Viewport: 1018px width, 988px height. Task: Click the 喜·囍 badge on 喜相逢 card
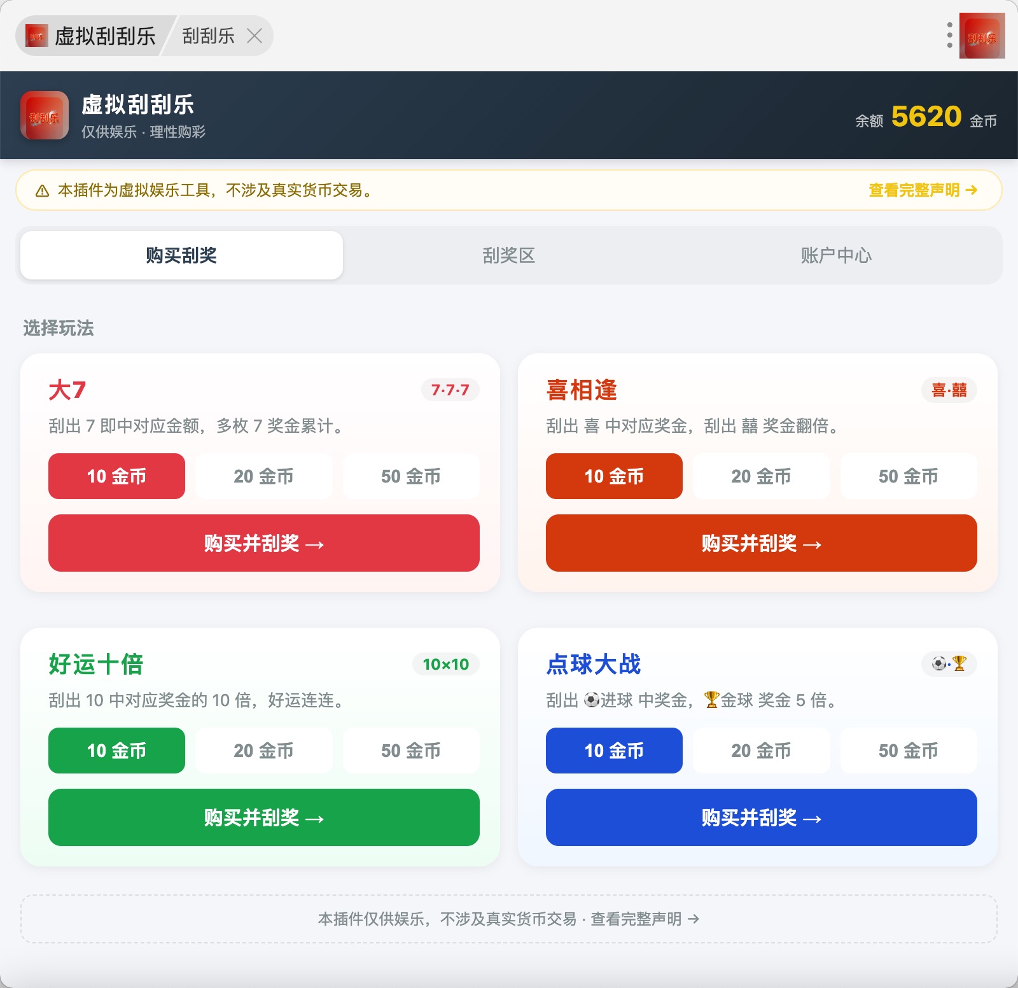tap(949, 390)
